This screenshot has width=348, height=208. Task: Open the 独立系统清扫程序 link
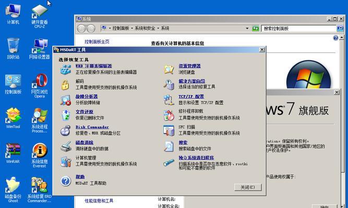pyautogui.click(x=196, y=158)
